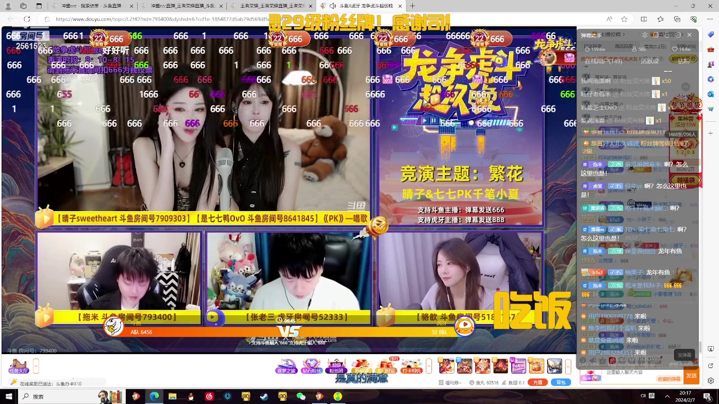This screenshot has width=719, height=404.
Task: Open WeChat from the Windows taskbar
Action: (301, 397)
